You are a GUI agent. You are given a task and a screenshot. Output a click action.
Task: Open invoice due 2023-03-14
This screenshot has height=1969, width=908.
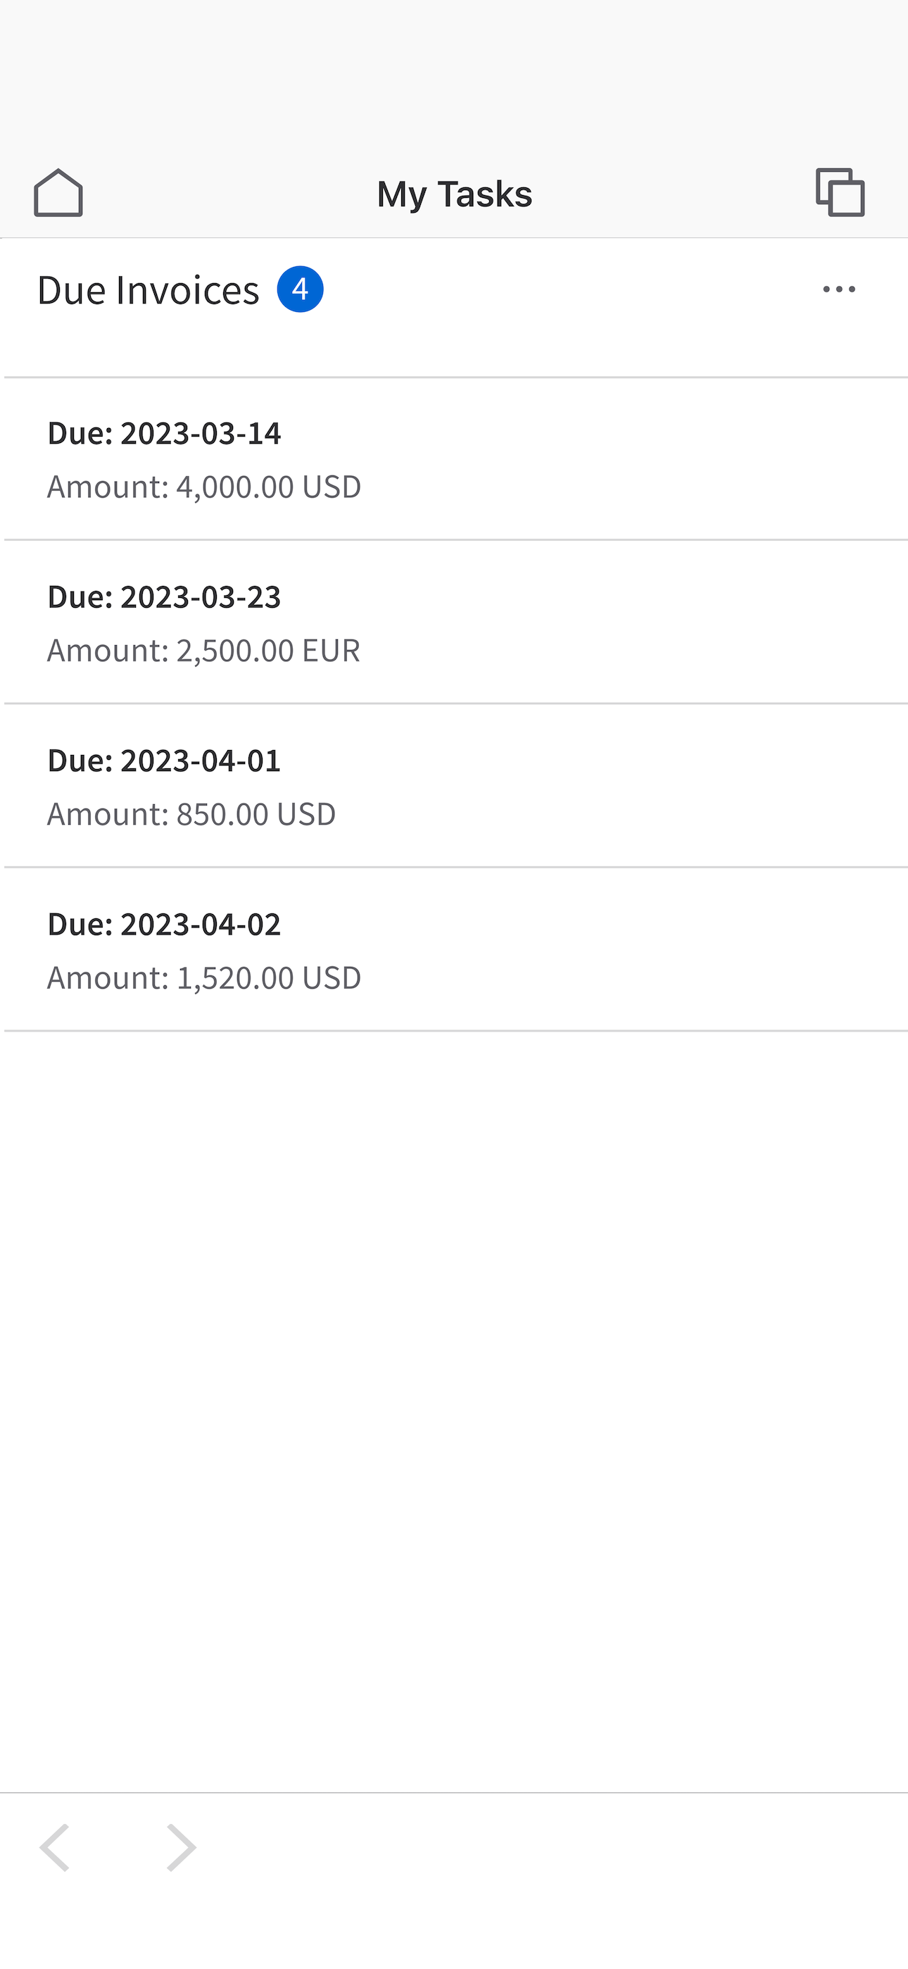click(454, 459)
